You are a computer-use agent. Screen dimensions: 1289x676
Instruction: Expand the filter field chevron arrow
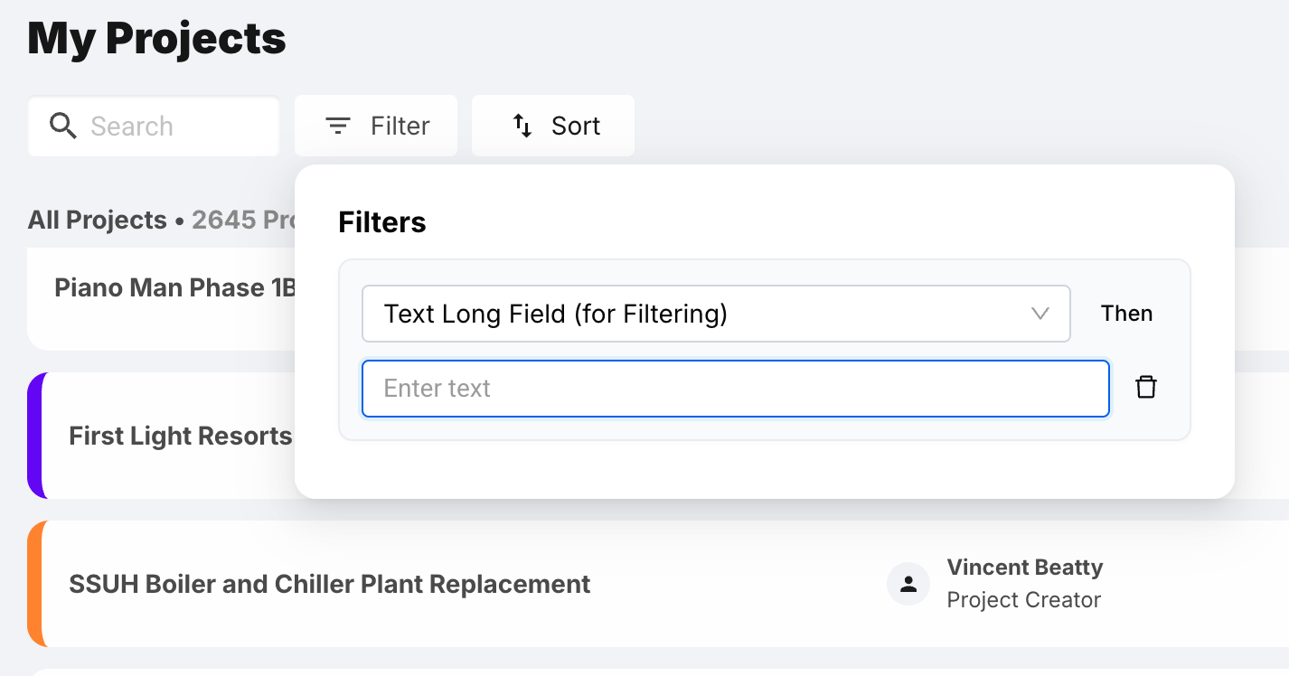1040,314
